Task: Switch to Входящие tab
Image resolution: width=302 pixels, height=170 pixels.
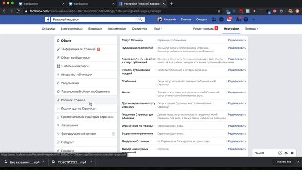Action: coord(95,29)
